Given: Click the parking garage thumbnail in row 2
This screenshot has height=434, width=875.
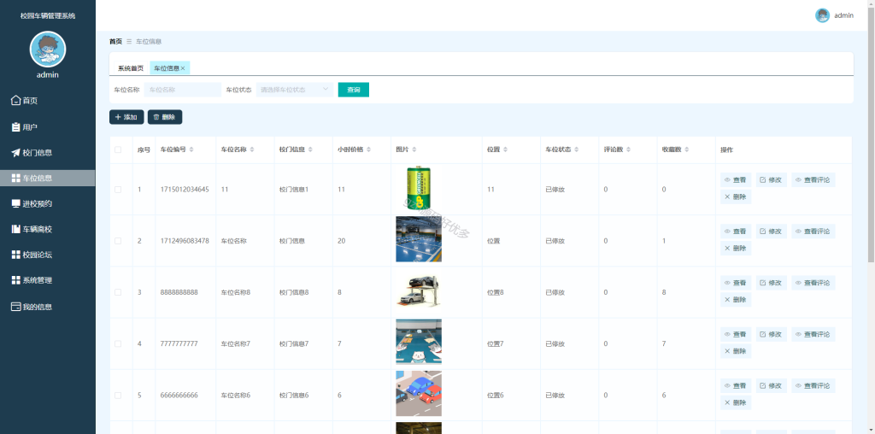Looking at the screenshot, I should (x=419, y=239).
